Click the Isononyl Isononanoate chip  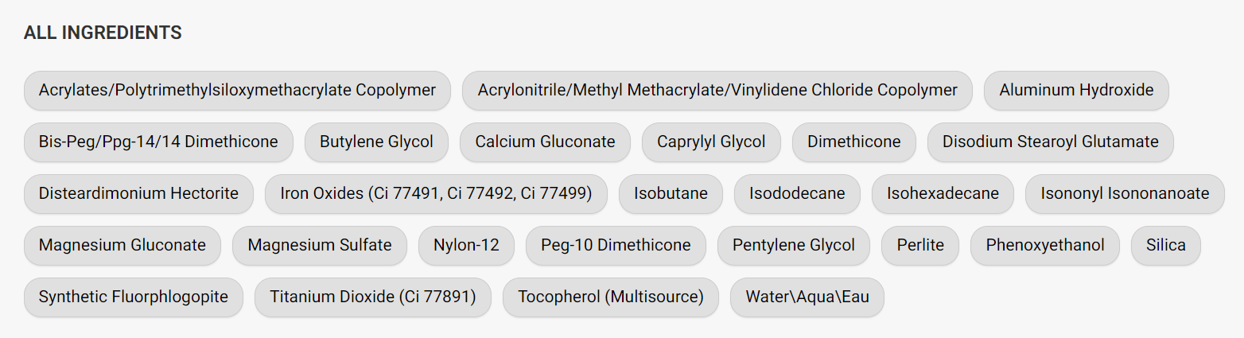coord(1125,193)
